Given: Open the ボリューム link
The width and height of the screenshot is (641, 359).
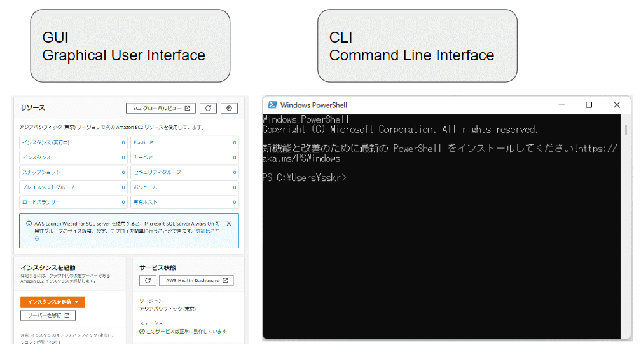Looking at the screenshot, I should (x=145, y=187).
